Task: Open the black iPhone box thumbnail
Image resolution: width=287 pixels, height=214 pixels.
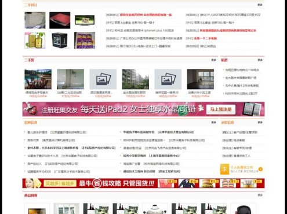Action: (x=60, y=40)
